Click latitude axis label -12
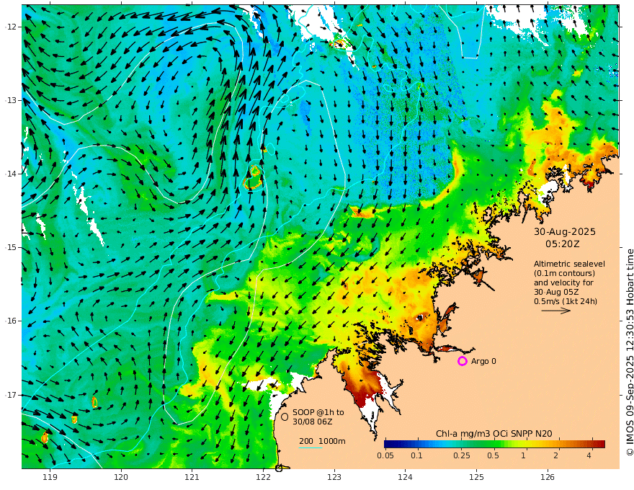The height and width of the screenshot is (490, 634). pyautogui.click(x=11, y=27)
